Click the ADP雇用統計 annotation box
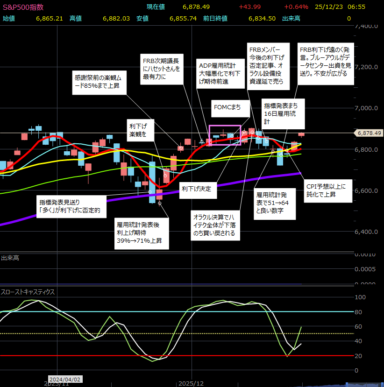Viewport: 384px width, 387px height. pos(220,74)
